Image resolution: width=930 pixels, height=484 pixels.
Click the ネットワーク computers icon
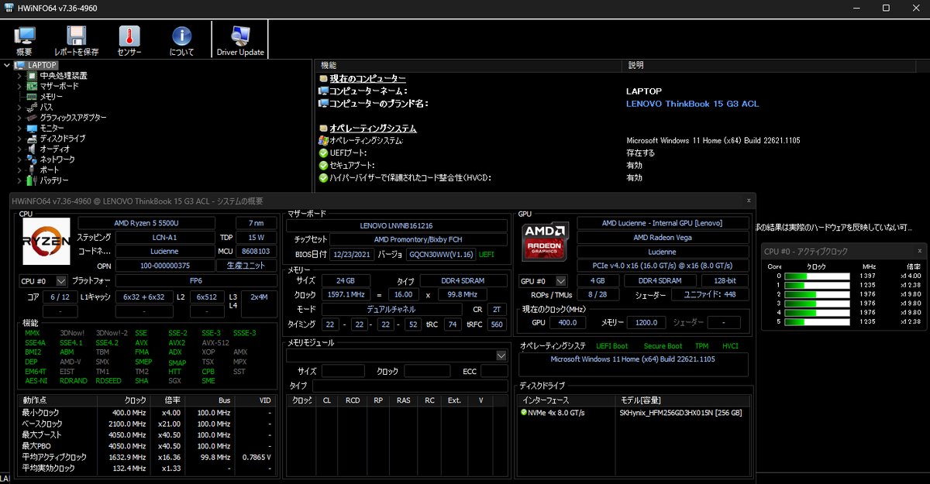click(x=33, y=160)
